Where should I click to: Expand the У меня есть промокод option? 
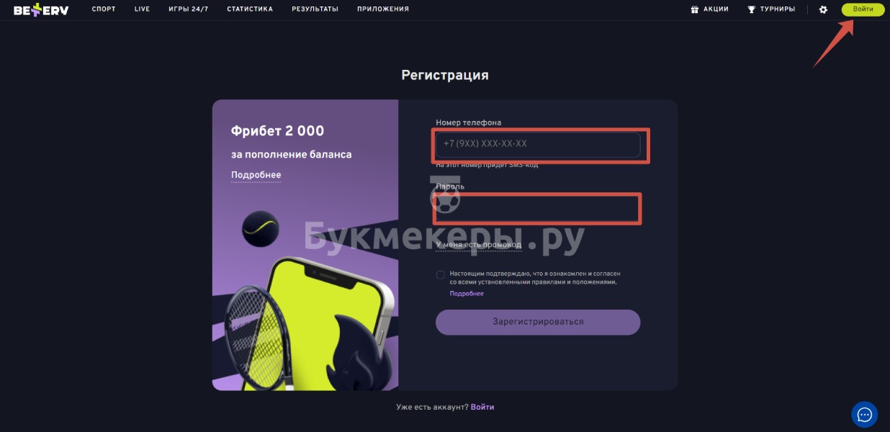478,245
